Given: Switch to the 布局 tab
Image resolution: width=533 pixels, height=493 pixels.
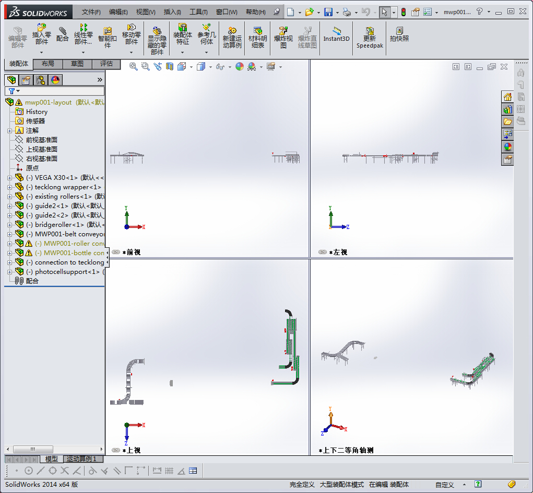Looking at the screenshot, I should pos(48,64).
